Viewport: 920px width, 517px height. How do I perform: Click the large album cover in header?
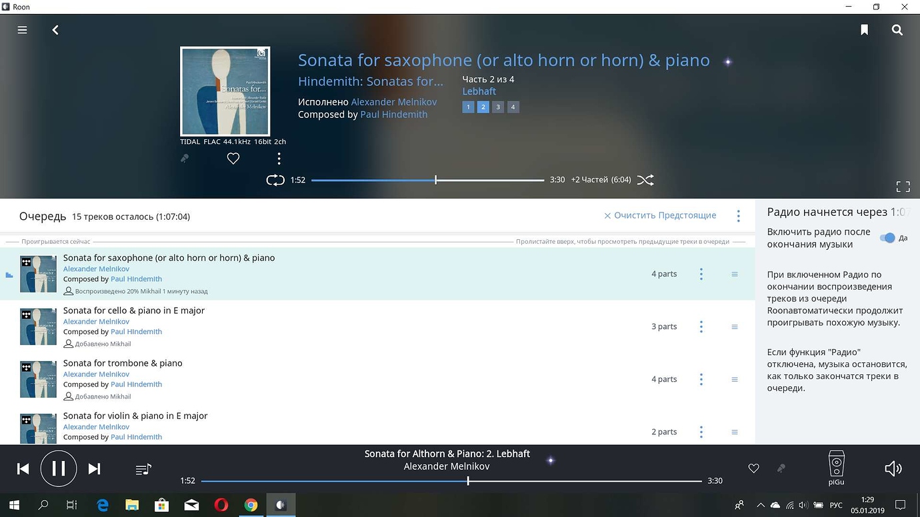[225, 91]
